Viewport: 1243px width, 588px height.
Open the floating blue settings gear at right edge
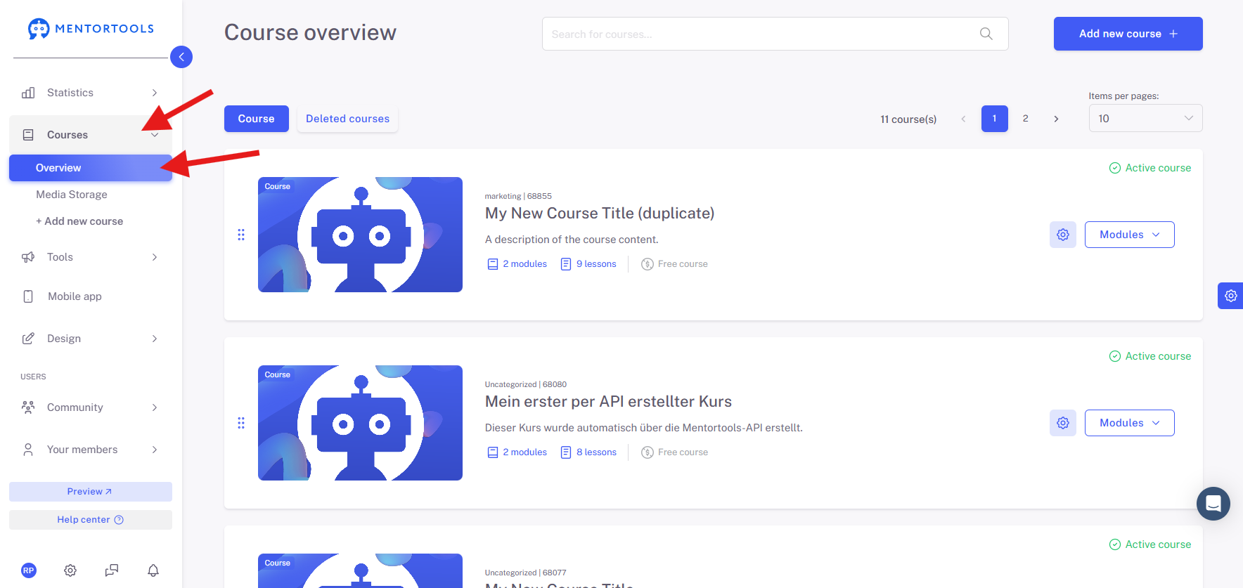pos(1230,296)
